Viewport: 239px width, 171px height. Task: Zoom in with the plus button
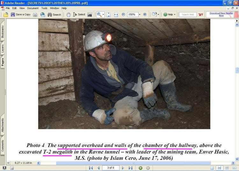pos(145,15)
